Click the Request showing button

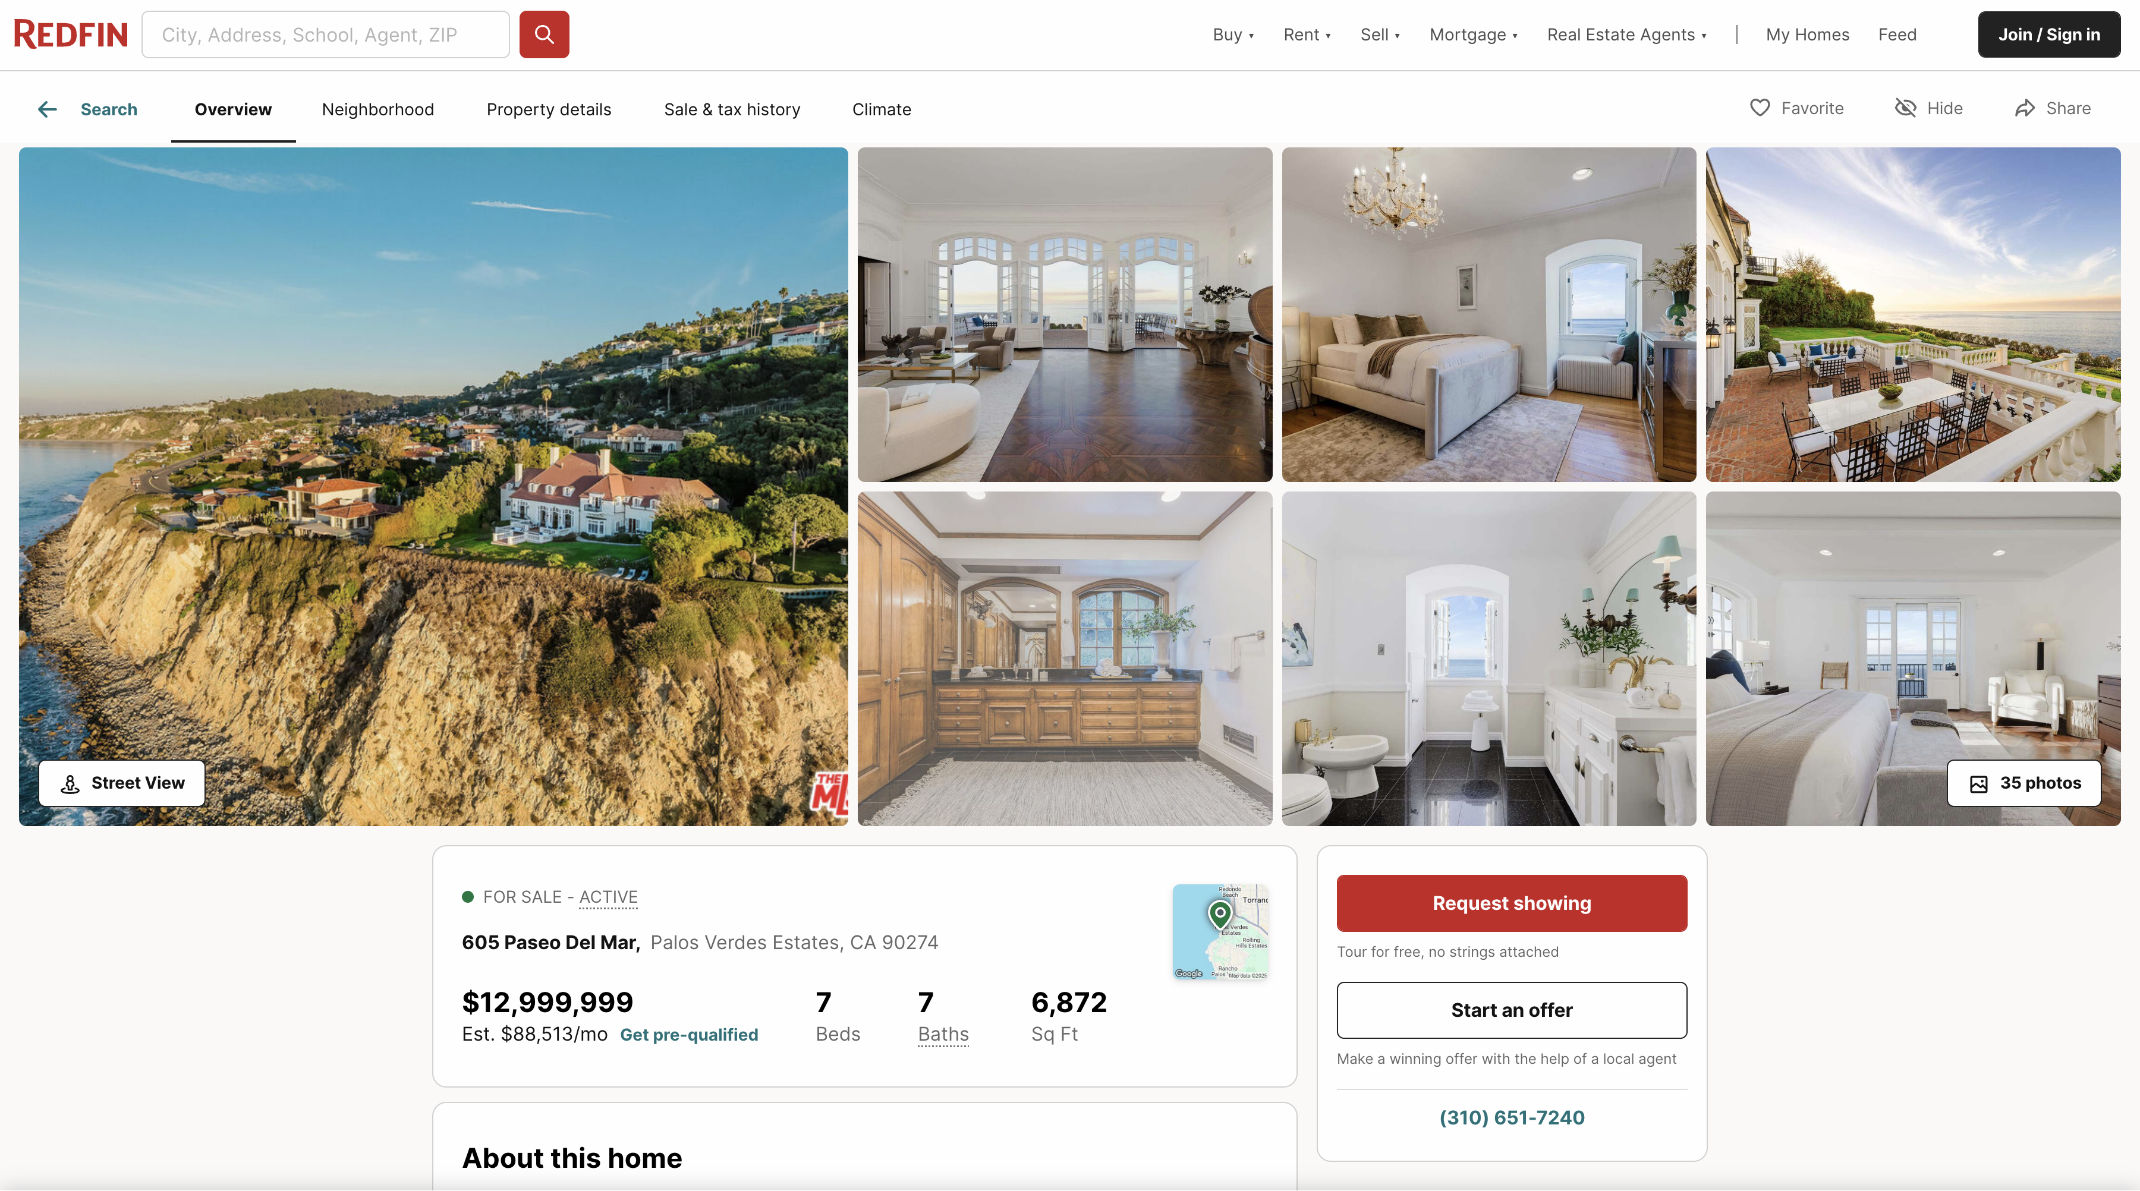pyautogui.click(x=1511, y=903)
